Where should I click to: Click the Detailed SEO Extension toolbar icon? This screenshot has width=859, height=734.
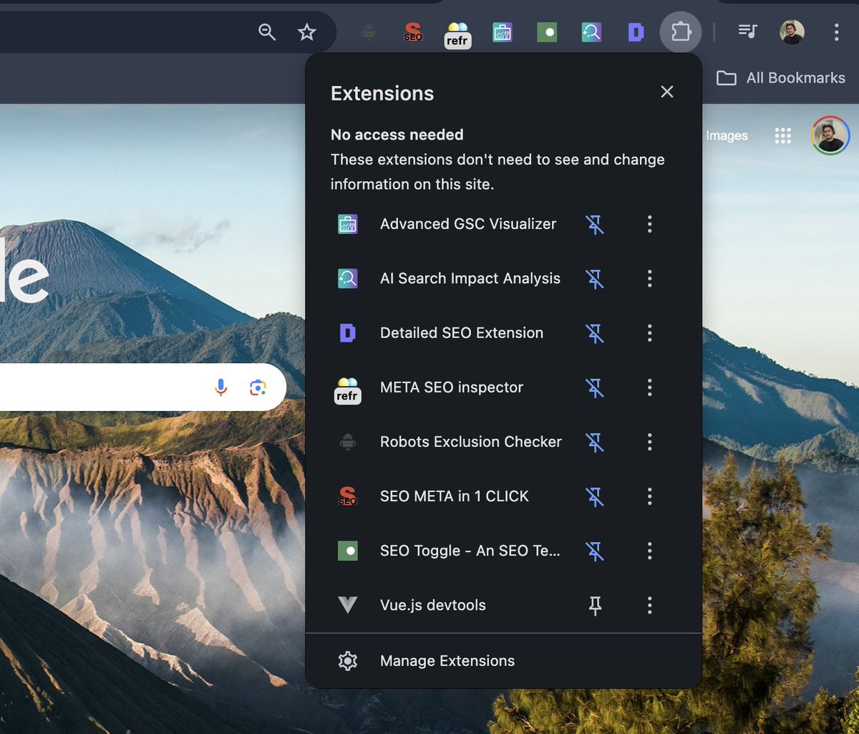pyautogui.click(x=636, y=32)
